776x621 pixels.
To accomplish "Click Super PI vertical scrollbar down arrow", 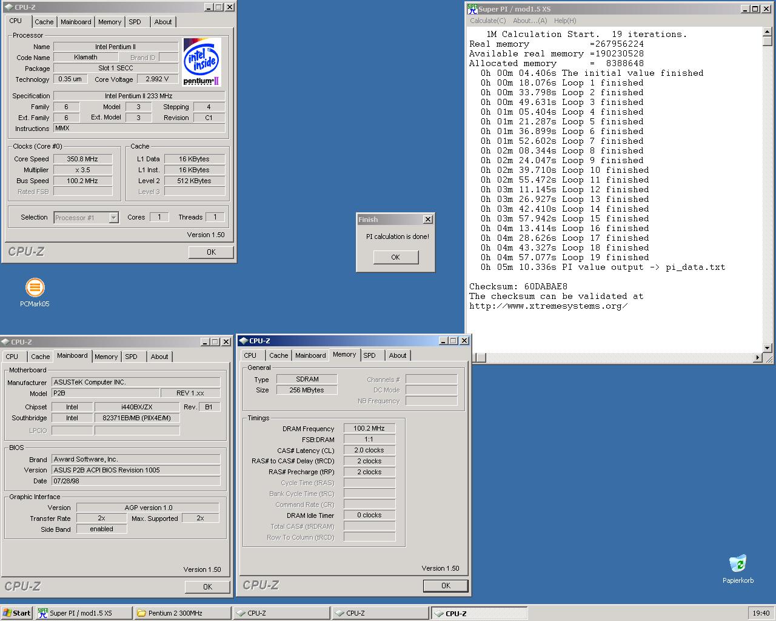I will tap(768, 348).
